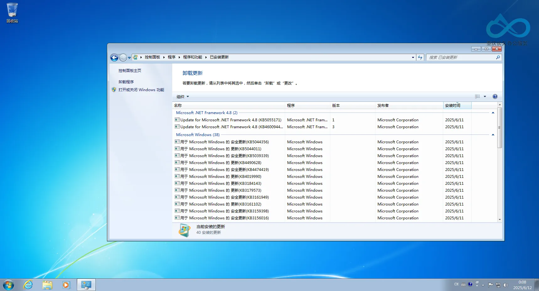Click Microsoft .NET Framework 4.8 (2) group title
The image size is (539, 291).
pos(207,113)
